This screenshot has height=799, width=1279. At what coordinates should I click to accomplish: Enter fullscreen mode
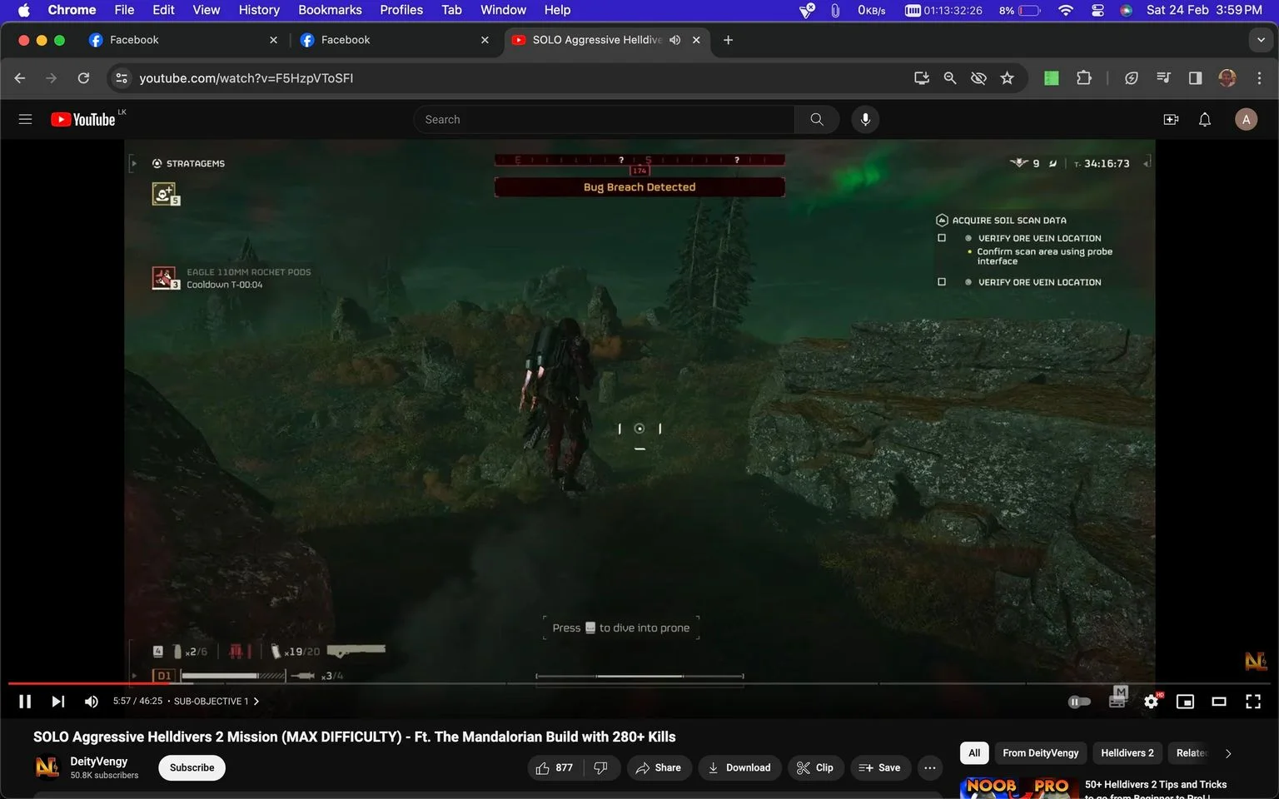pyautogui.click(x=1253, y=702)
